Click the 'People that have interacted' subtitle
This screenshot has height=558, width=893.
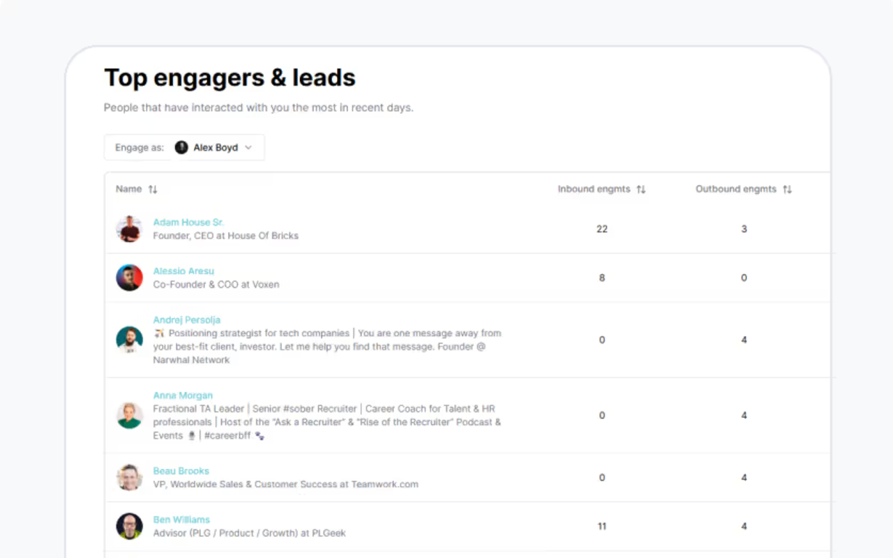click(x=258, y=107)
